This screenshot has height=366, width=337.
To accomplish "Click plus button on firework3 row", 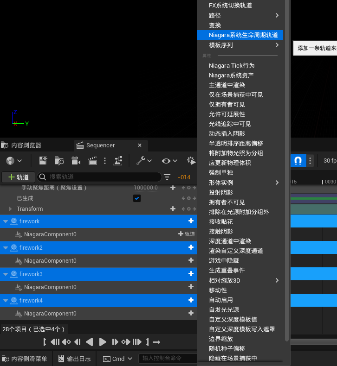I will (191, 273).
